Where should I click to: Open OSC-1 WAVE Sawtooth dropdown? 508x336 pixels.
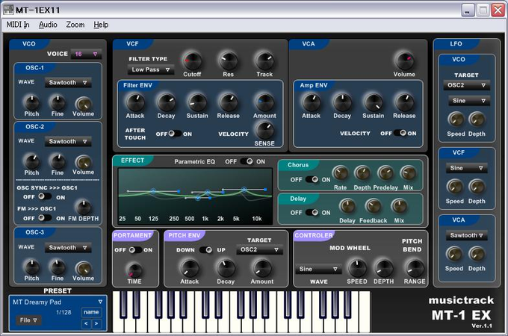pyautogui.click(x=68, y=83)
